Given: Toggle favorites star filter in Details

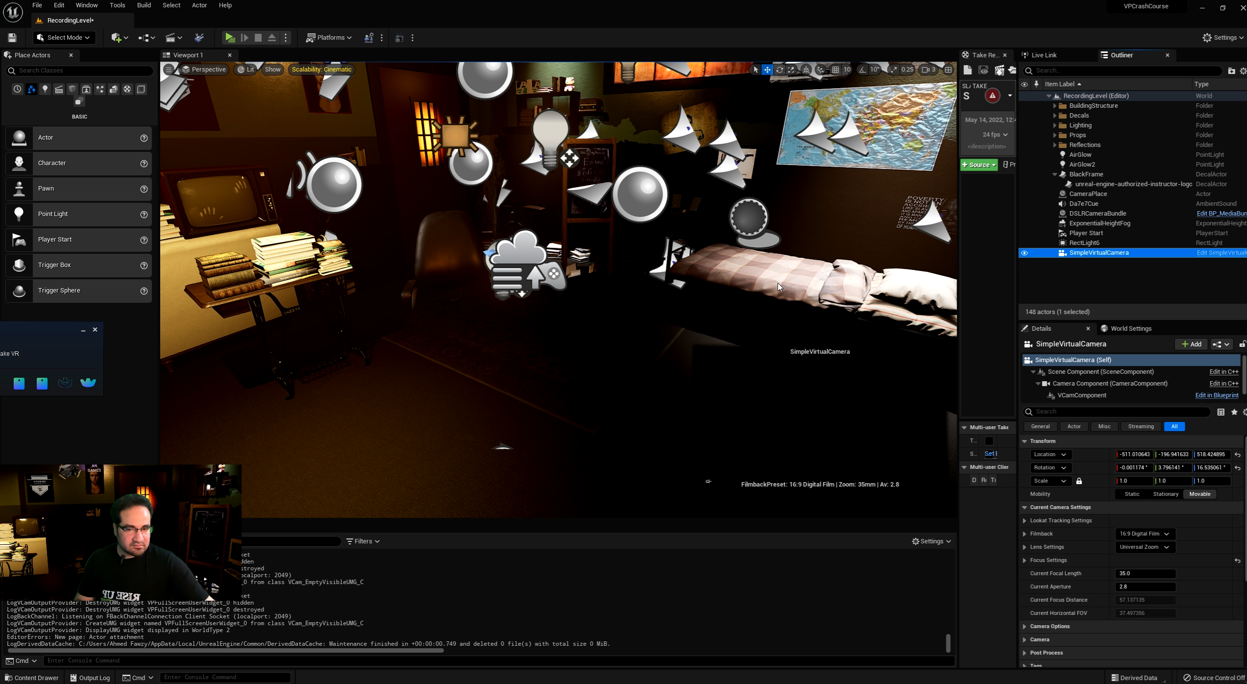Looking at the screenshot, I should pyautogui.click(x=1234, y=412).
